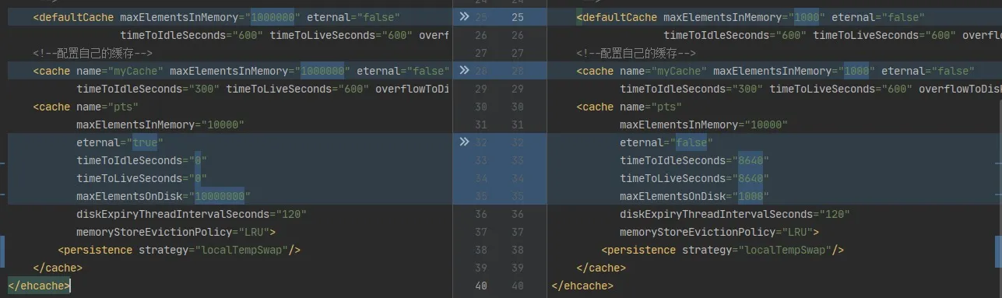This screenshot has height=298, width=1002.
Task: Click right pane diskExpiryThreadIntervalSeconds="120" line
Action: coord(735,214)
